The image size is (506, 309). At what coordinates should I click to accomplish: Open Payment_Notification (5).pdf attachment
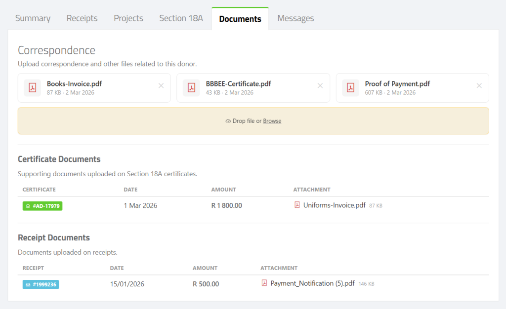click(312, 283)
